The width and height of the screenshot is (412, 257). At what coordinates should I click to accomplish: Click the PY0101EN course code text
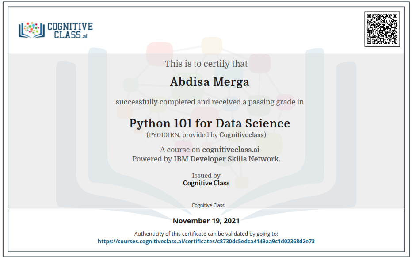pyautogui.click(x=164, y=135)
